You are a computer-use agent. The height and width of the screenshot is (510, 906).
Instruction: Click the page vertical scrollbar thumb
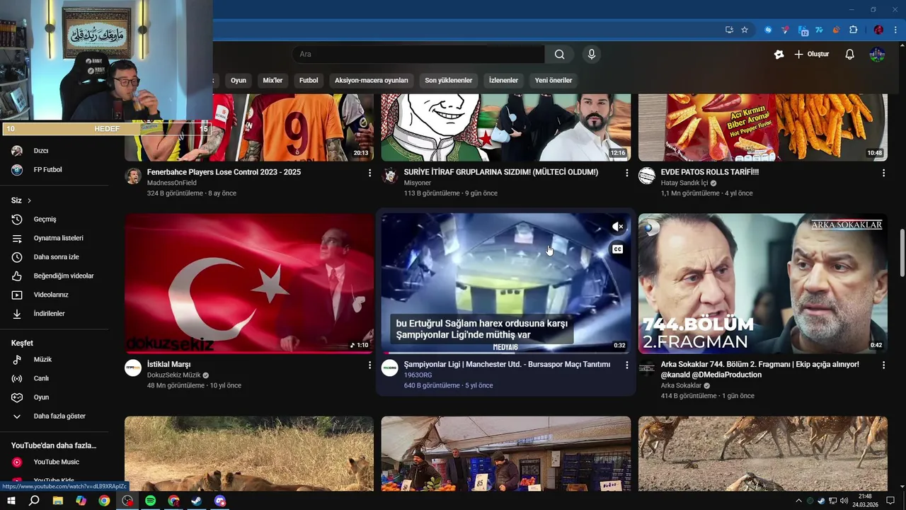coord(902,253)
